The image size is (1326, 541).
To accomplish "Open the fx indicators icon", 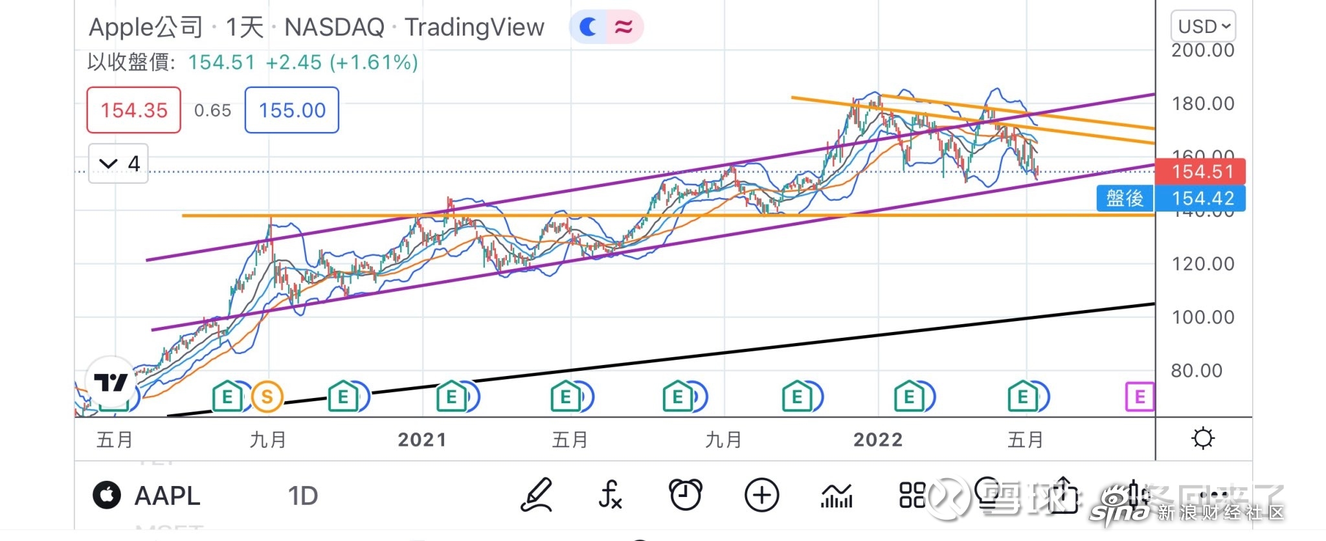I will pyautogui.click(x=609, y=496).
